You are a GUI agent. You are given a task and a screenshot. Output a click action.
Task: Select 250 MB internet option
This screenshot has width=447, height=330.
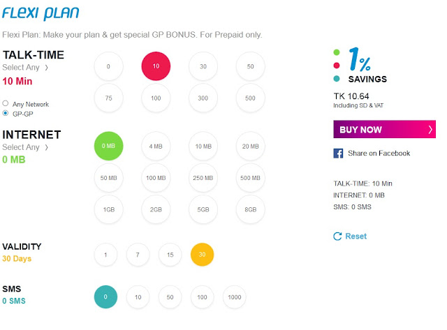[203, 178]
